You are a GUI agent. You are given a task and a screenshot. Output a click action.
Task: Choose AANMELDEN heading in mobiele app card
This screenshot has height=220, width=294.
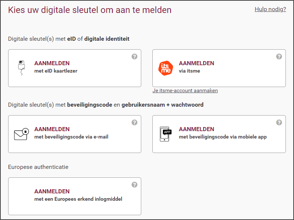pyautogui.click(x=196, y=129)
